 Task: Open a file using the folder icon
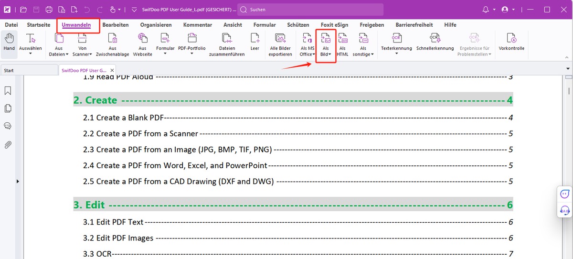tap(23, 10)
